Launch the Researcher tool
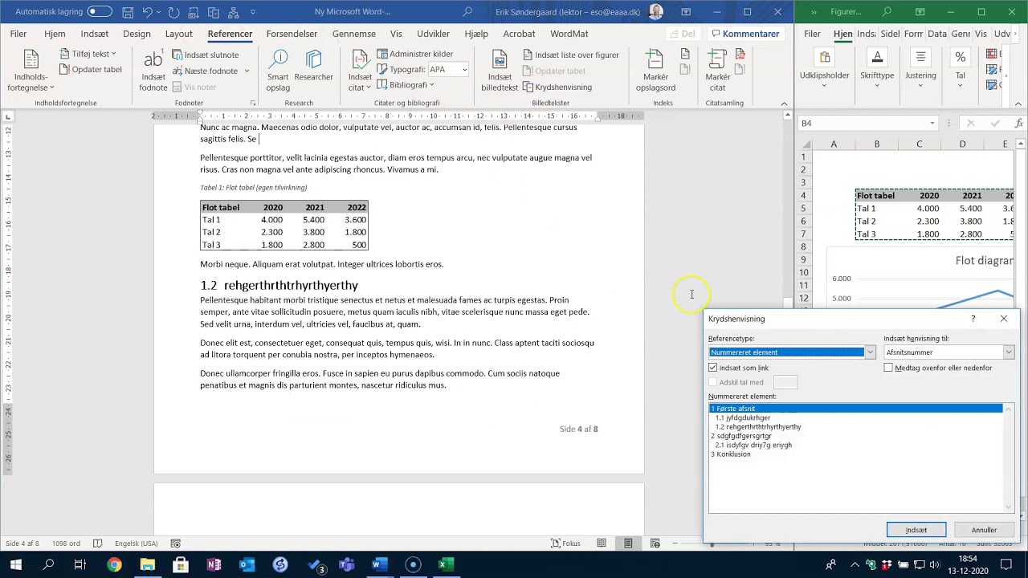Screen dimensions: 1028x578 (313, 66)
